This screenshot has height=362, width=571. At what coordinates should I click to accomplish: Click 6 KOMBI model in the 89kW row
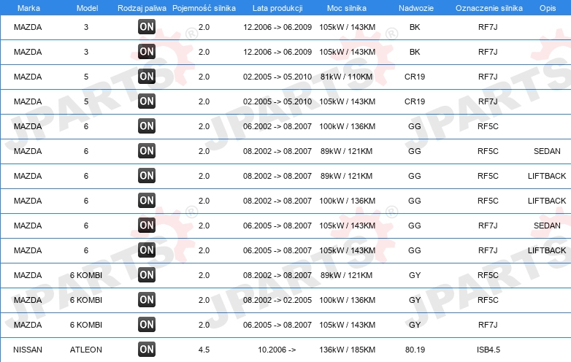coord(86,275)
